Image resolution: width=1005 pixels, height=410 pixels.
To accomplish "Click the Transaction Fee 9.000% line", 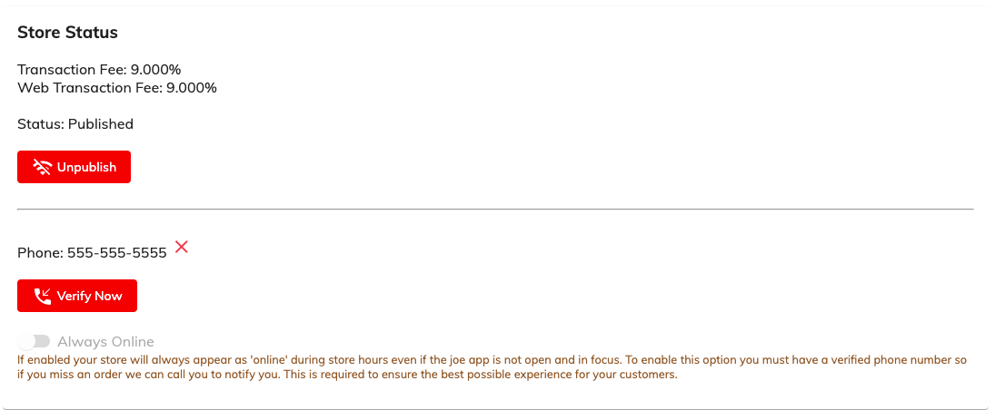I will tap(99, 70).
